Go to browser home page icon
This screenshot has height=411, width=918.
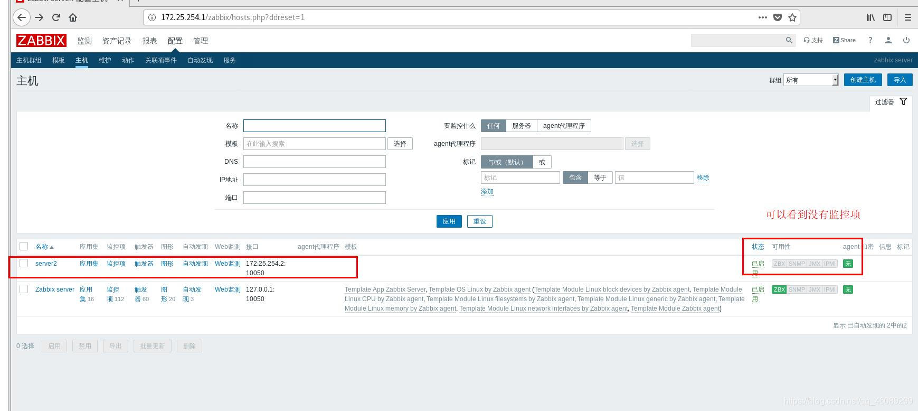(73, 17)
